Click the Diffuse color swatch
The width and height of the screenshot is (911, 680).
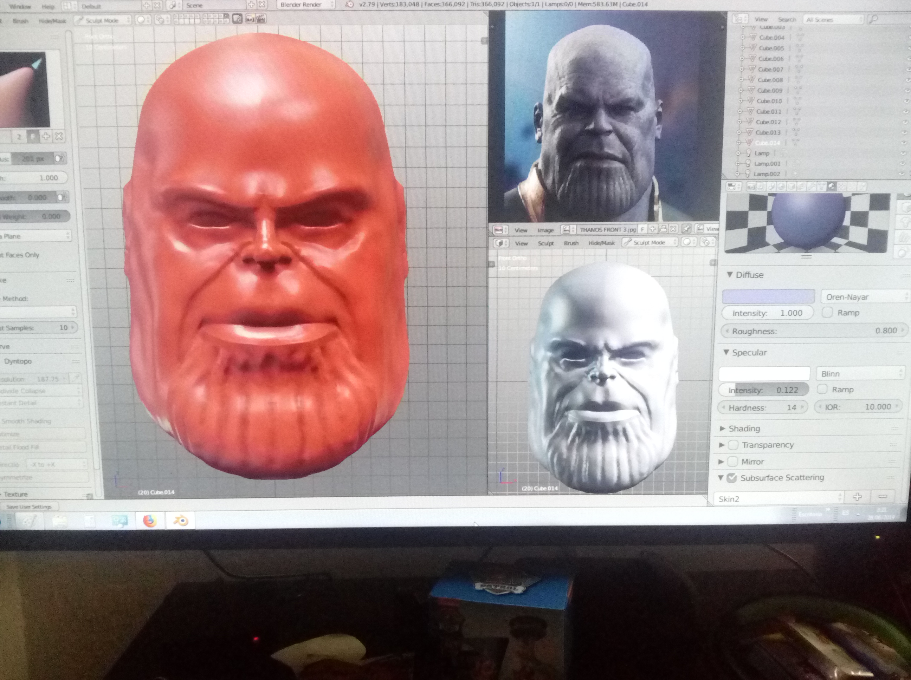click(x=768, y=297)
